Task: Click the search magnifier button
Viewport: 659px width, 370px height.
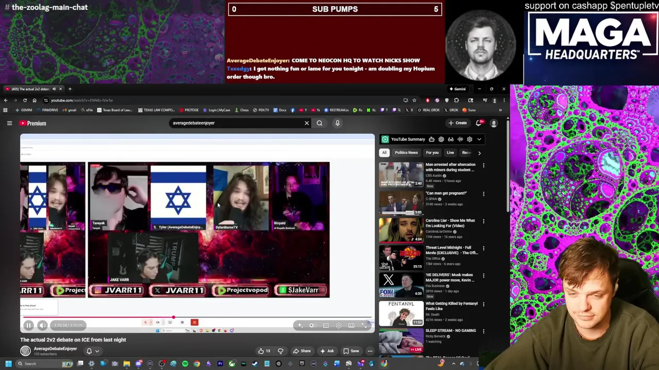Action: (x=319, y=123)
